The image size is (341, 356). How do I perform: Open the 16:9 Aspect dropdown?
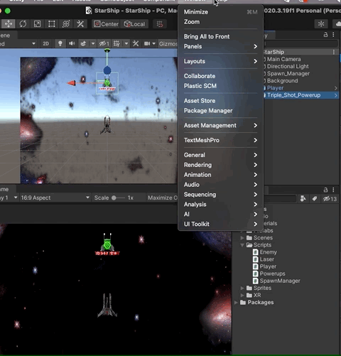[x=55, y=198]
